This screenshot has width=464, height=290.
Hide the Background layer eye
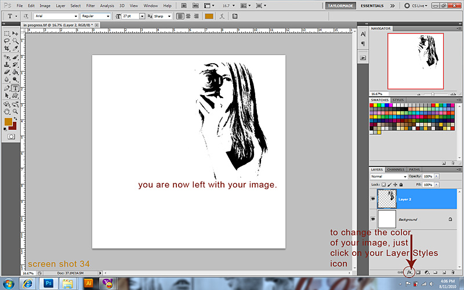click(x=373, y=219)
